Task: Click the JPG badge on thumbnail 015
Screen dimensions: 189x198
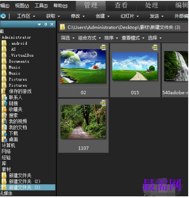Action: coord(155,48)
